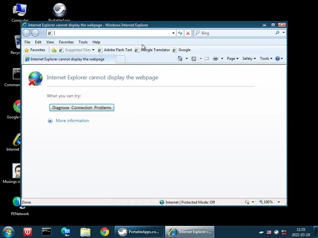Click the blue Help question icon
Viewport: 318px width, 238px height.
click(277, 59)
